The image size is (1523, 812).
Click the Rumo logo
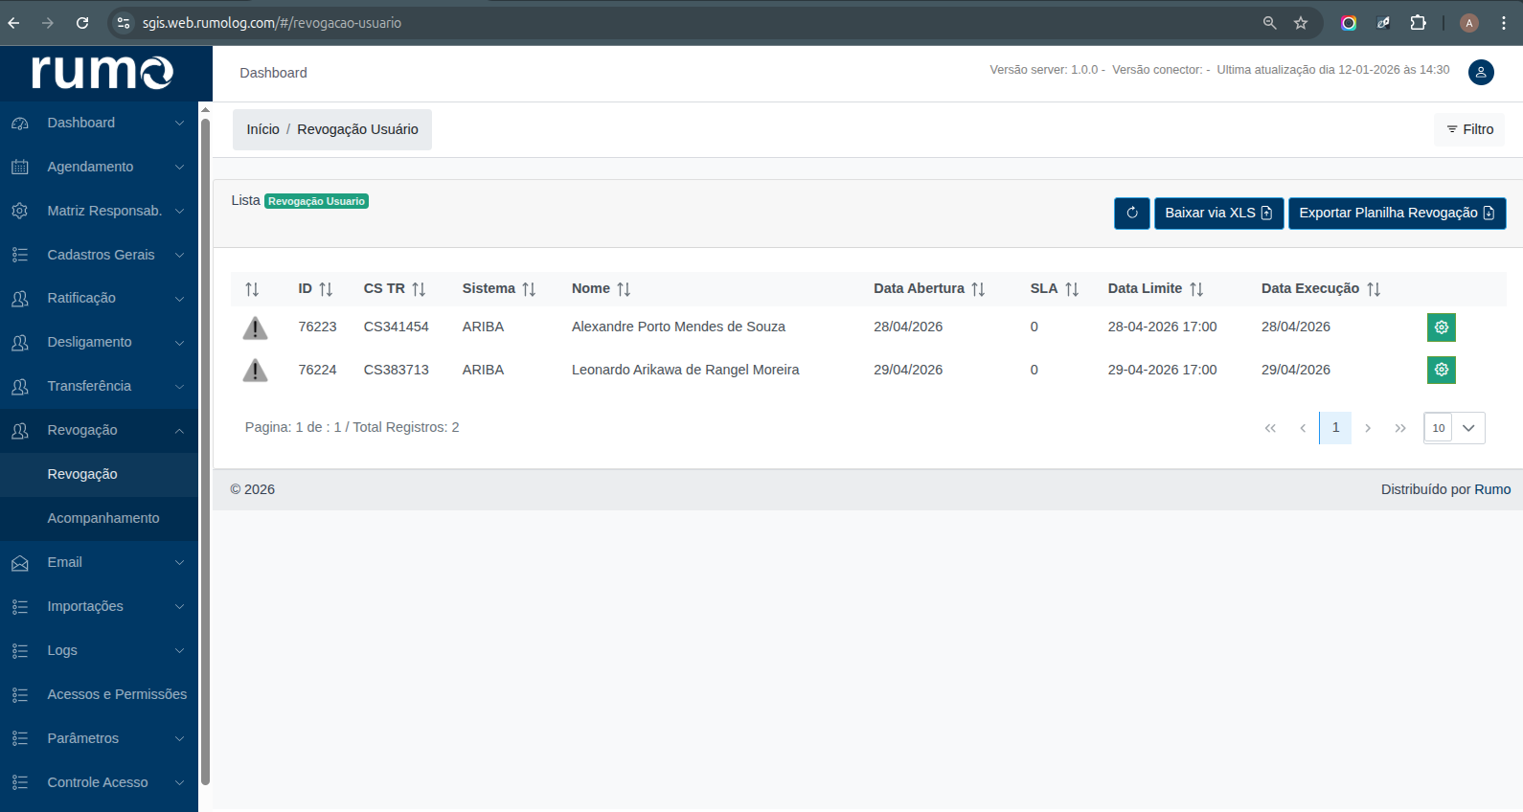point(102,73)
